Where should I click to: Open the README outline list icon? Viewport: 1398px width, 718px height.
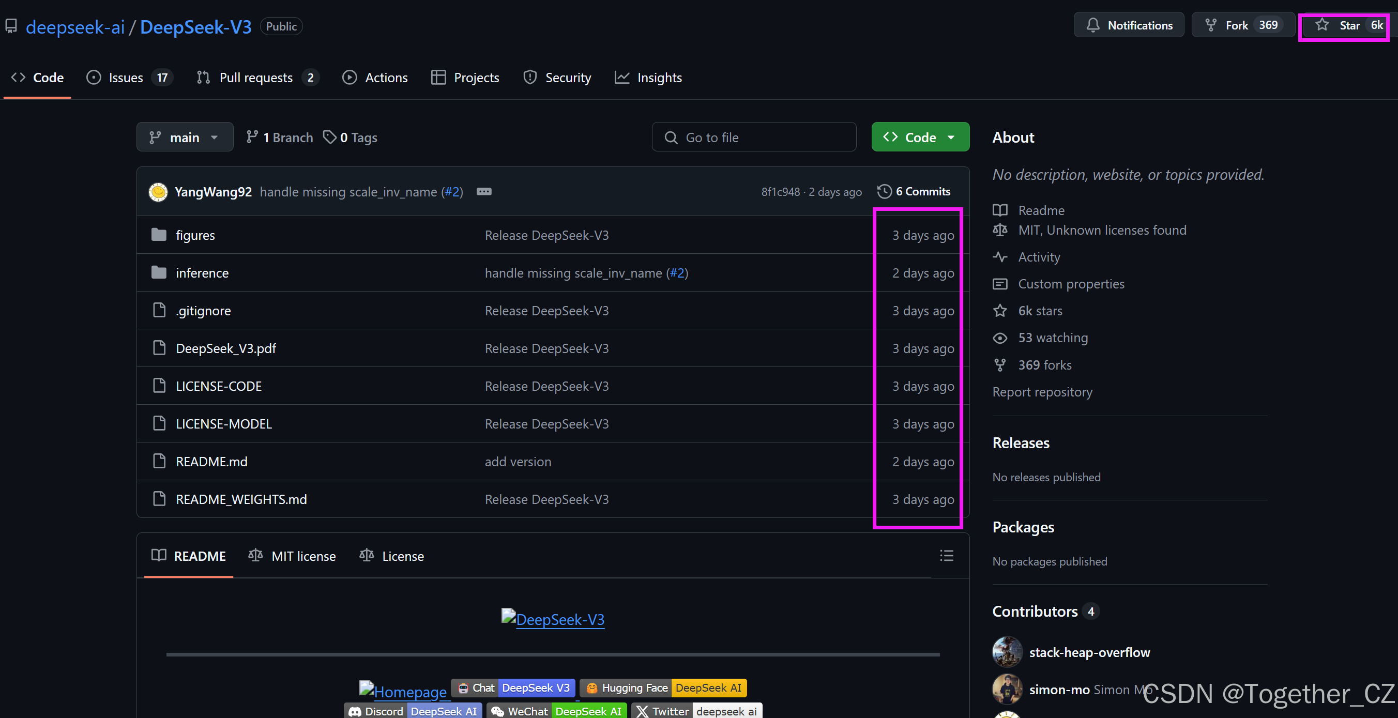click(947, 556)
